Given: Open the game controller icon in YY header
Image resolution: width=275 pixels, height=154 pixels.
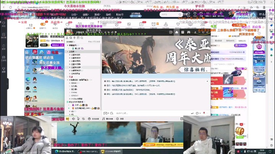Looking at the screenshot, I should pos(189,32).
